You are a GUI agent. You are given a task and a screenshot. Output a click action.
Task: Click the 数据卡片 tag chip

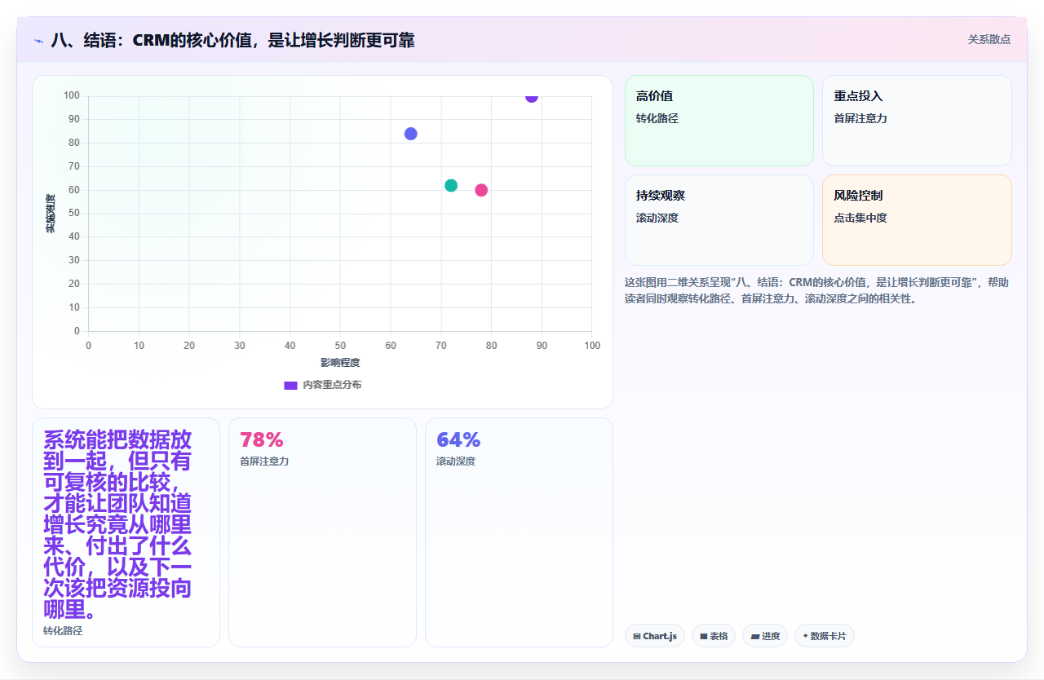tap(825, 636)
